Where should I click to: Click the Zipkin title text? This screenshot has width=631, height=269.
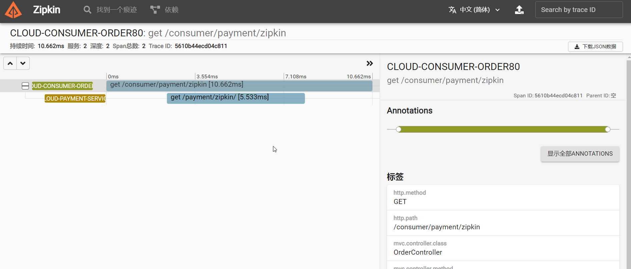tap(47, 10)
